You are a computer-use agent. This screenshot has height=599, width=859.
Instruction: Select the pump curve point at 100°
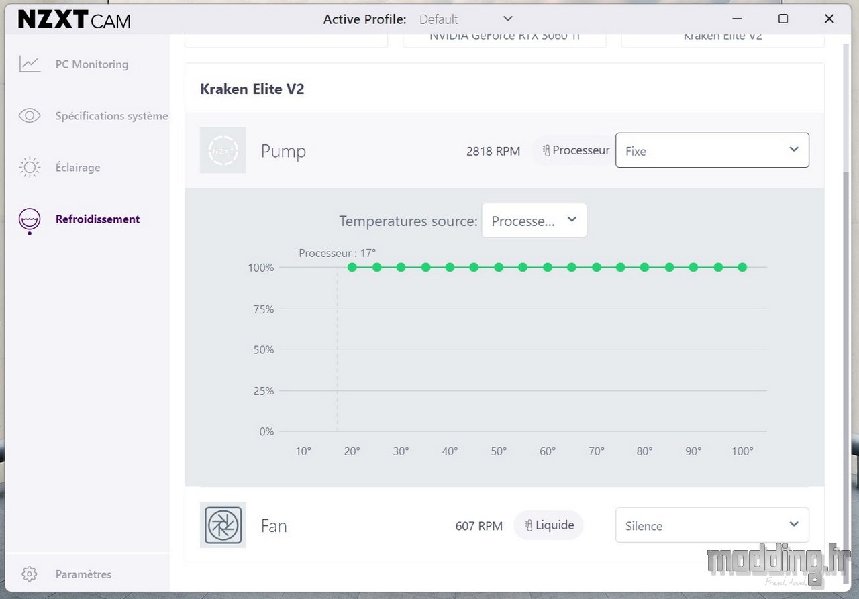click(742, 267)
